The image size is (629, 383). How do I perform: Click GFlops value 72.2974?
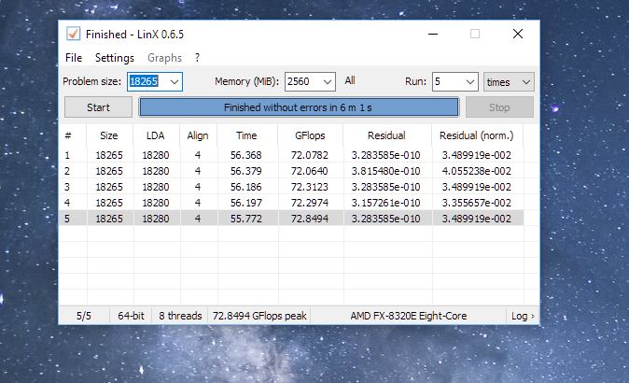(310, 203)
